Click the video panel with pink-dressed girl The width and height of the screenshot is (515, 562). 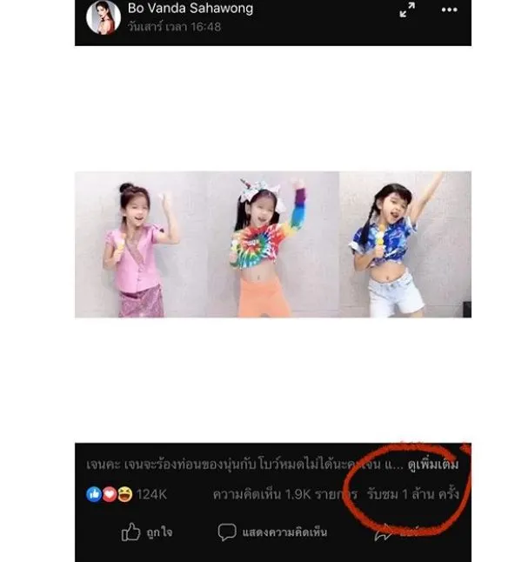coord(141,244)
